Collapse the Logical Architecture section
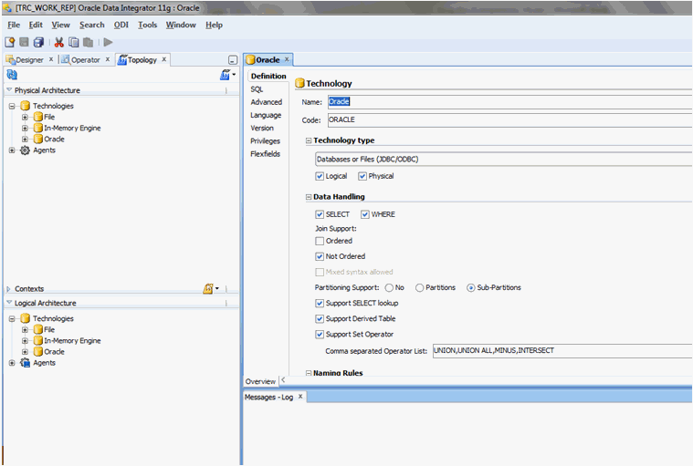 pyautogui.click(x=9, y=302)
